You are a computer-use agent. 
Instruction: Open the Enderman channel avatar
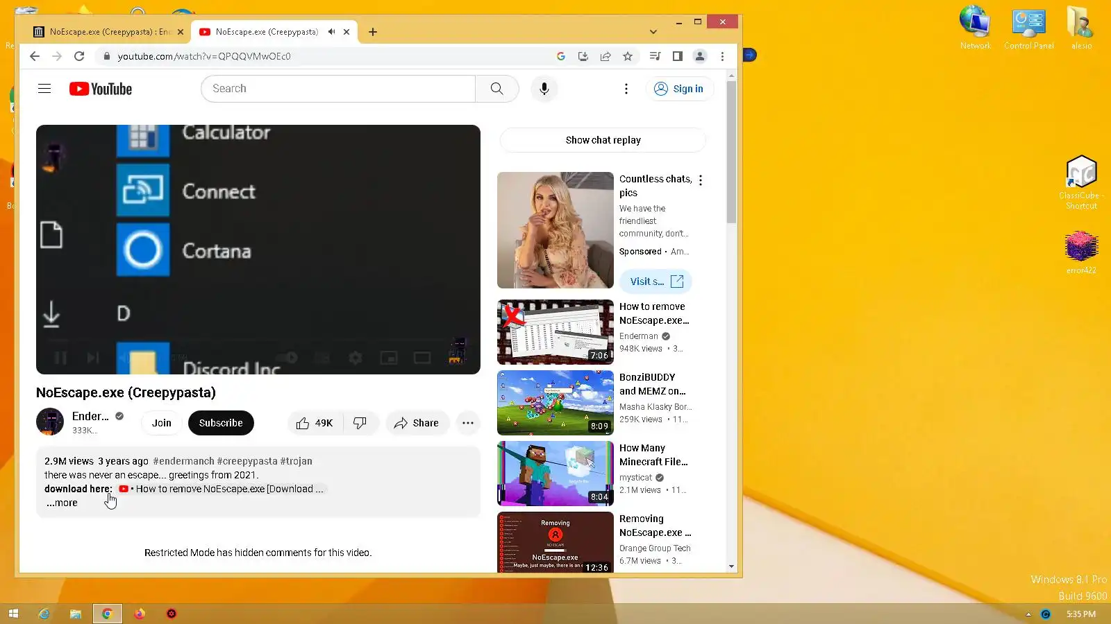(50, 422)
